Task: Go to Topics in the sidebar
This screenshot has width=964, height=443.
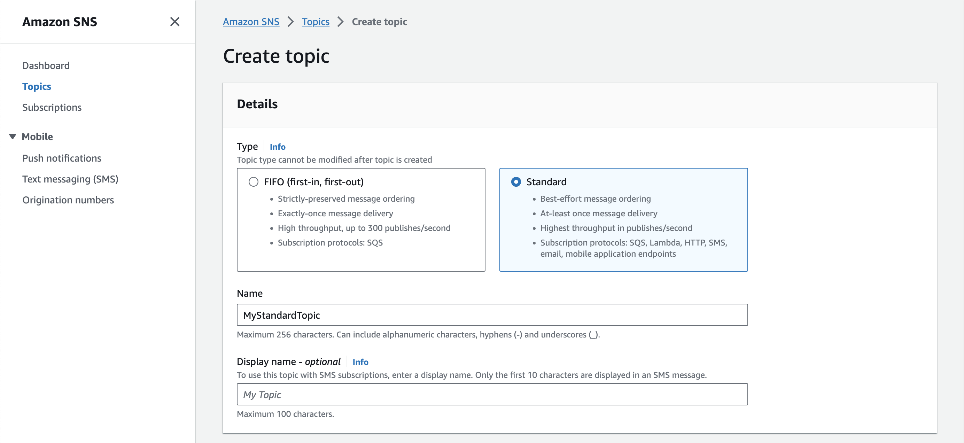Action: 36,86
